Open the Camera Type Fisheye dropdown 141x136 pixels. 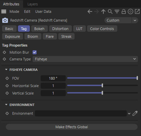(85, 59)
